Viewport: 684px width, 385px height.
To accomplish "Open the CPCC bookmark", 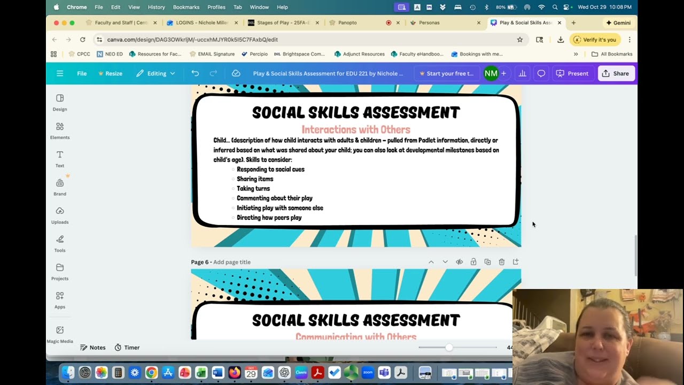I will (x=79, y=54).
